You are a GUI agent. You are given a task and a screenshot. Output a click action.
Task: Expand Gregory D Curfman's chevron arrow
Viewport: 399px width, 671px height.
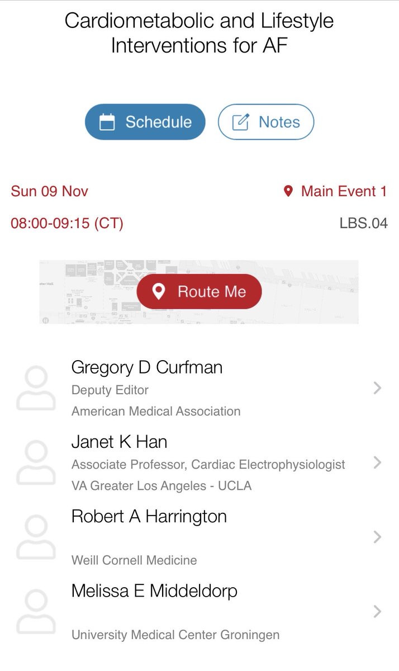[377, 388]
